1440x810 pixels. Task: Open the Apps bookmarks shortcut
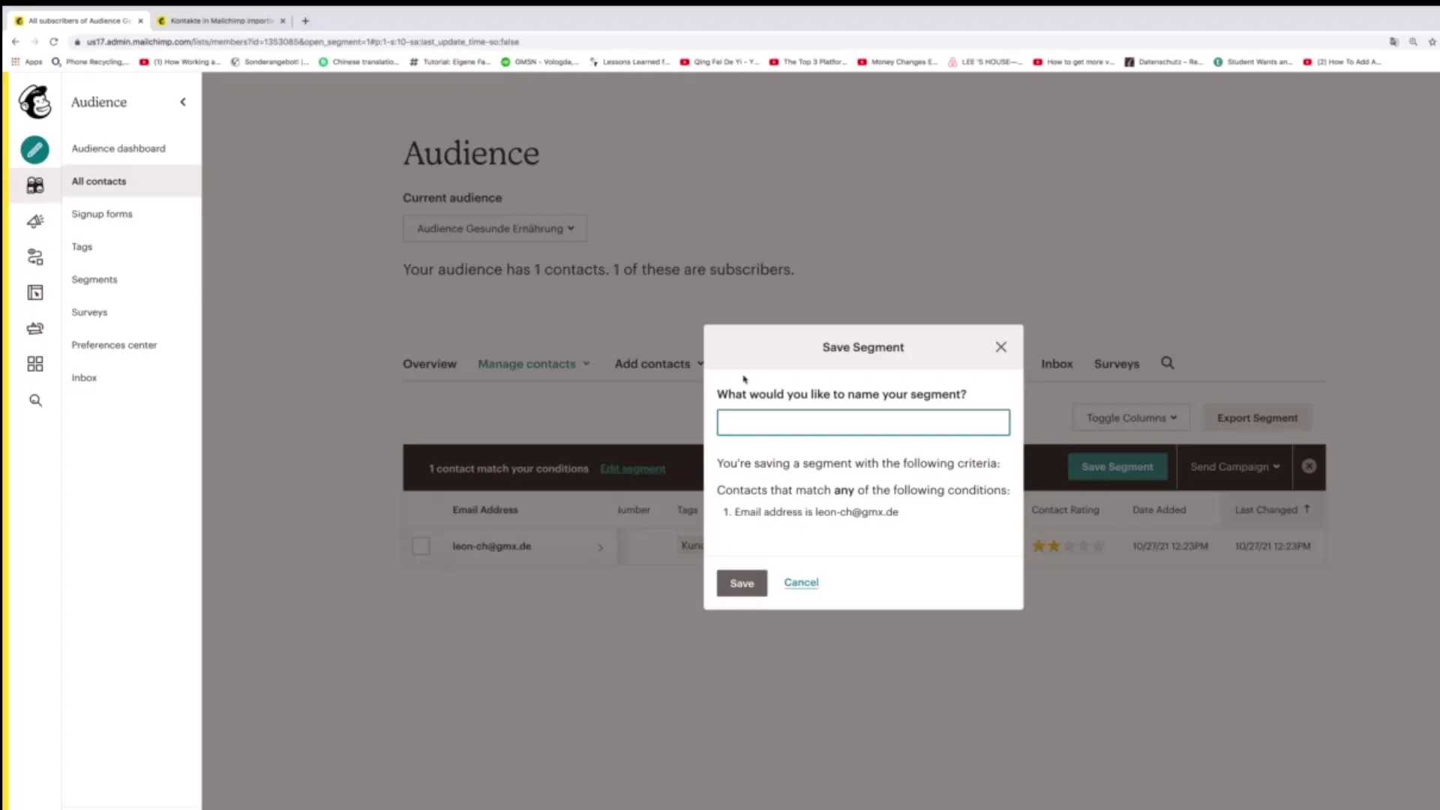(x=27, y=62)
